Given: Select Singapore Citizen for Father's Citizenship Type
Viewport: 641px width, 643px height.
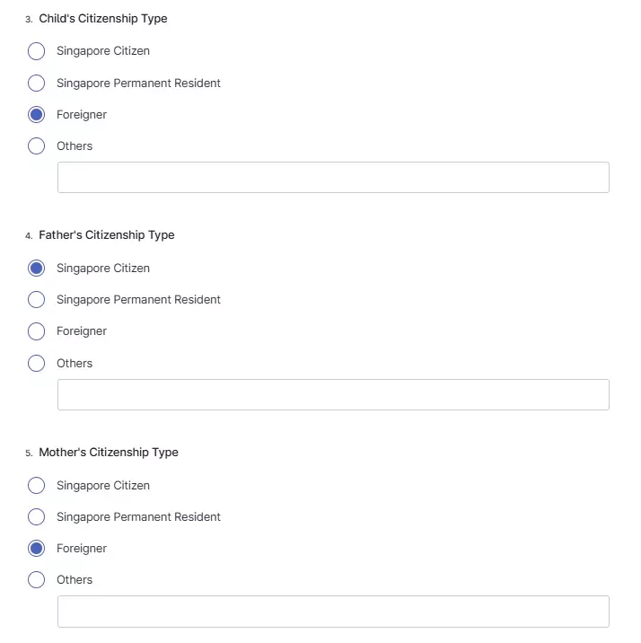Looking at the screenshot, I should pos(36,269).
